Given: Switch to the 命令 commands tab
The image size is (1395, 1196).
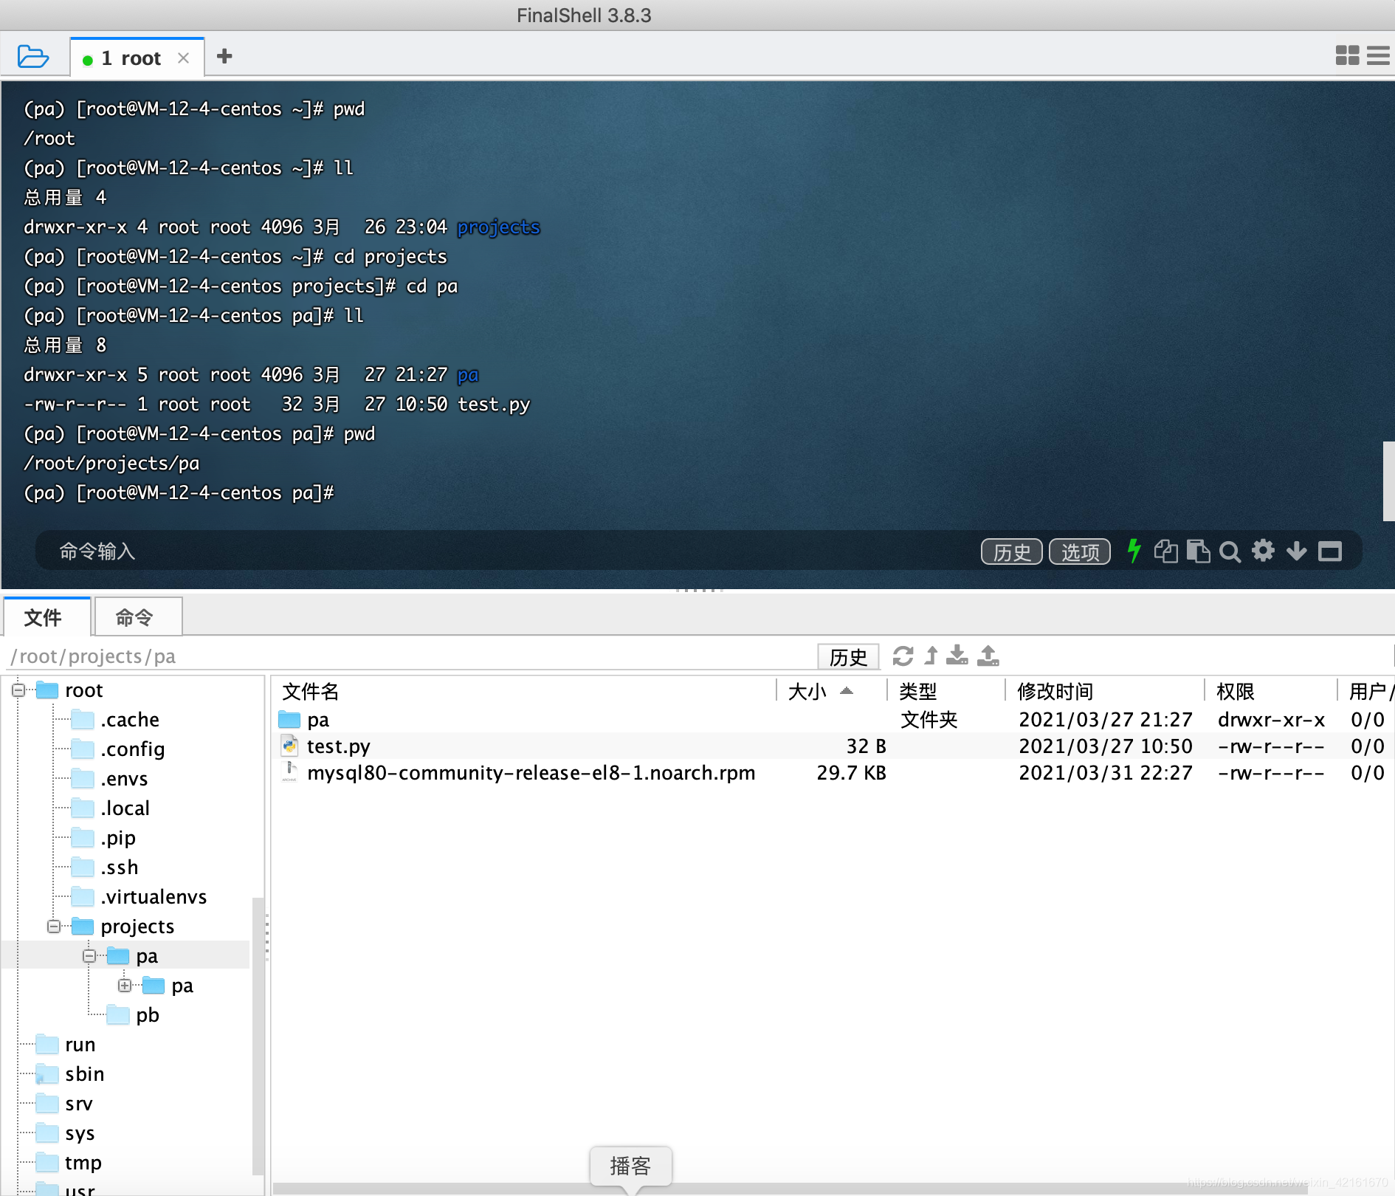Looking at the screenshot, I should [x=138, y=616].
